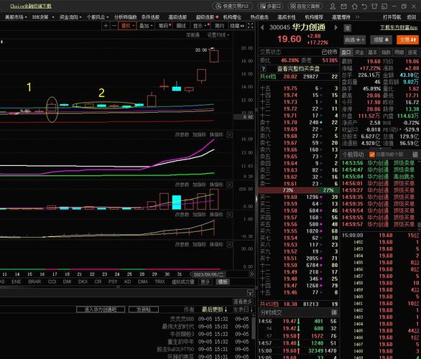The height and width of the screenshot is (359, 421).
Task: Click 查看更多 button in forum panel
Action: point(243,302)
